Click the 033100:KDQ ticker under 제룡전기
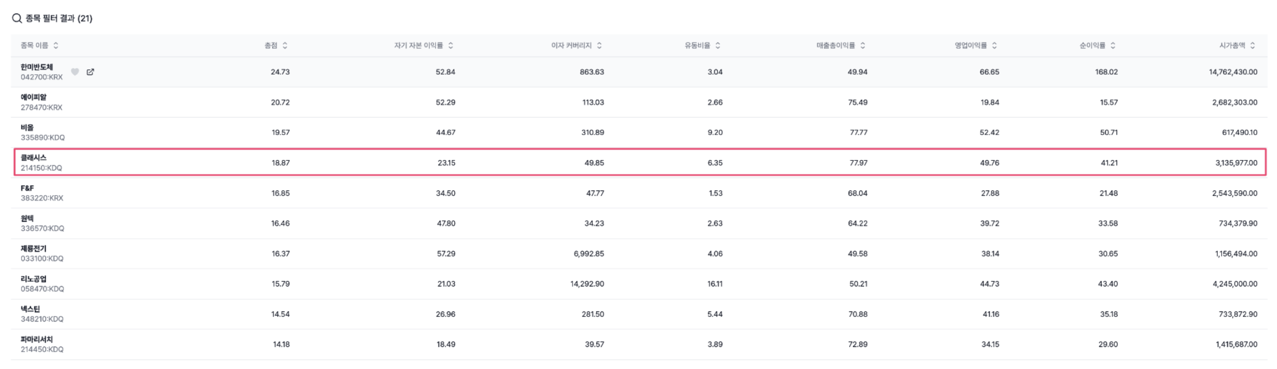 coord(42,259)
